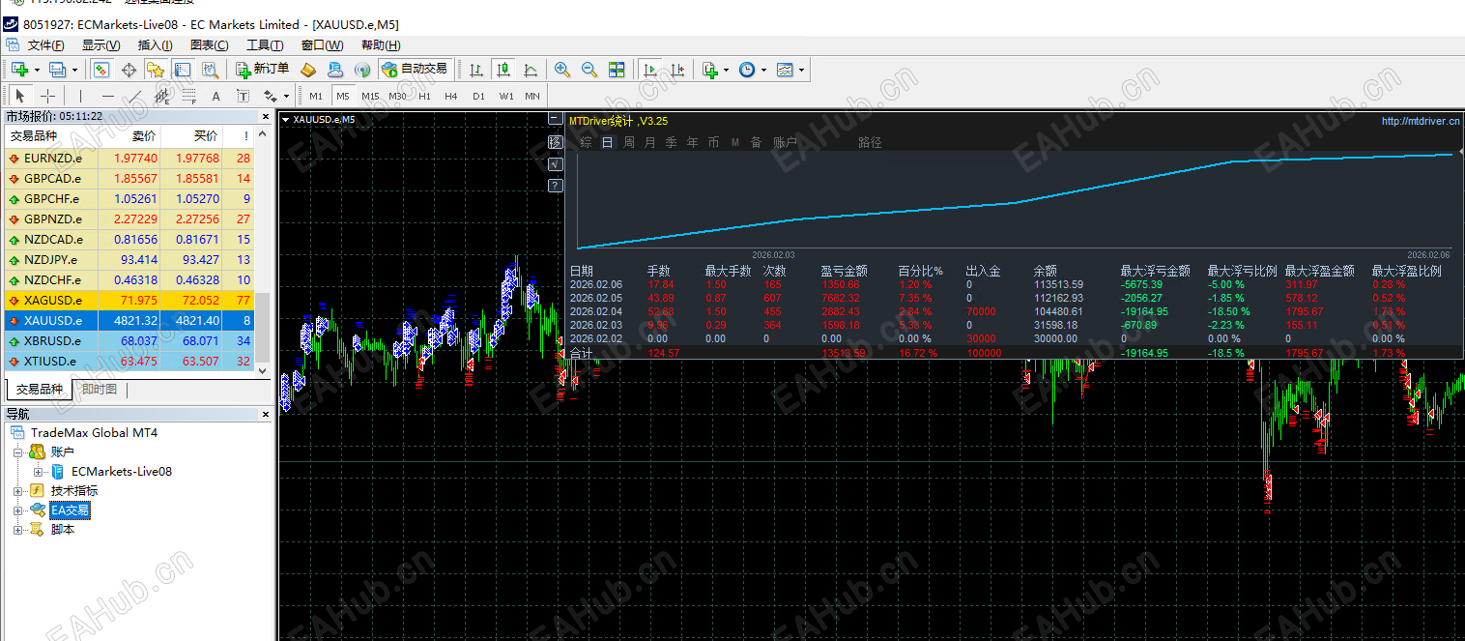This screenshot has width=1465, height=641.
Task: Tile chart windows with the grid icon
Action: click(x=617, y=70)
